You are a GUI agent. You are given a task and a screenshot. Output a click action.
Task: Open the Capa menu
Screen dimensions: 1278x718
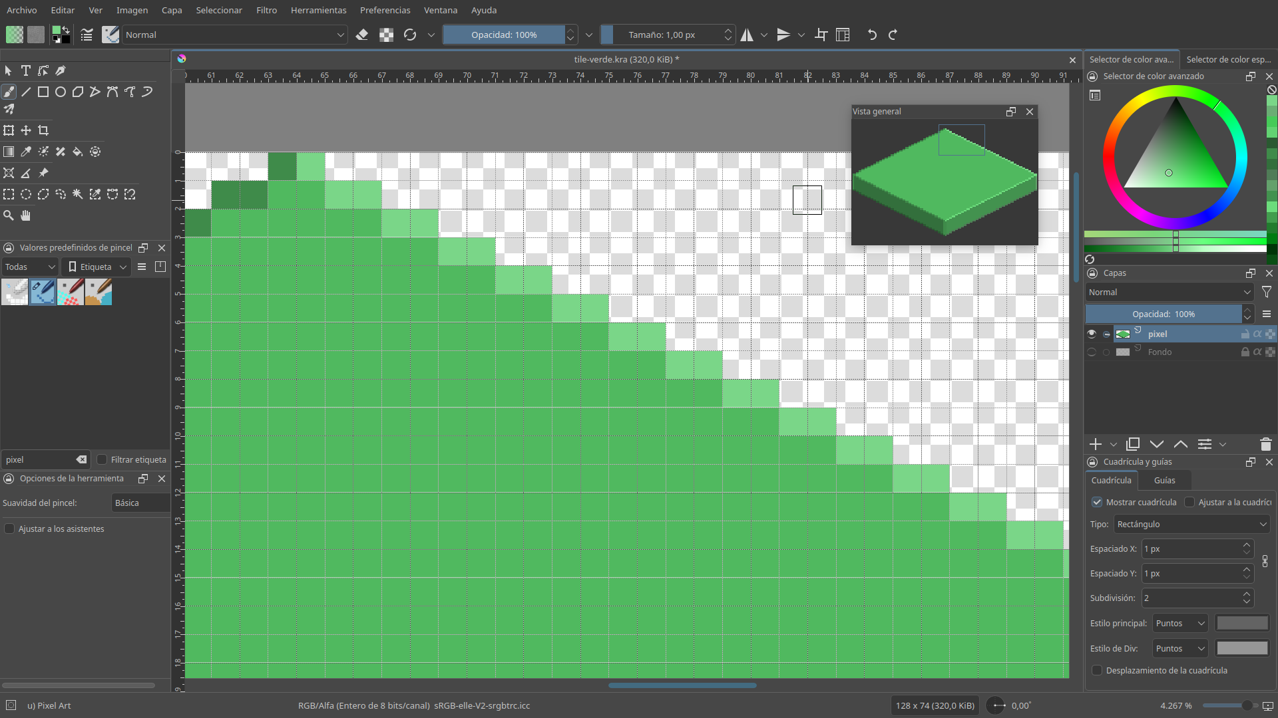click(172, 10)
